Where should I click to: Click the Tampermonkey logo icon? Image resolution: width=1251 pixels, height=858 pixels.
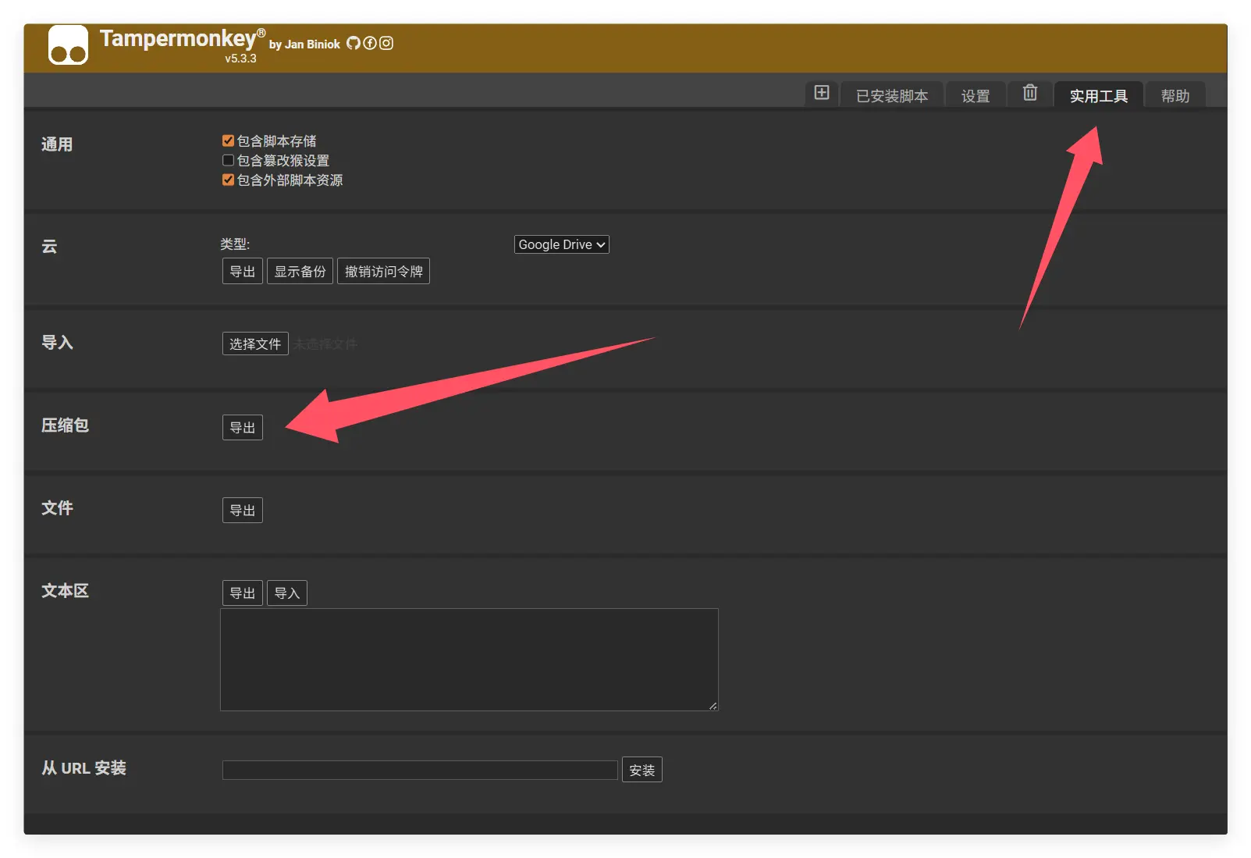68,45
